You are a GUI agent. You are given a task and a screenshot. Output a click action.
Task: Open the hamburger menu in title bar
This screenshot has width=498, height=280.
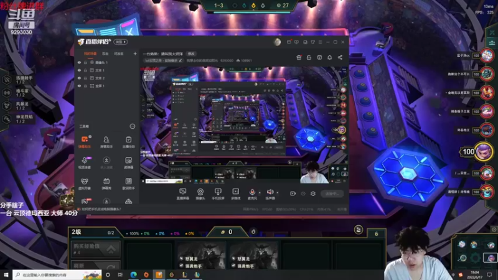point(320,42)
